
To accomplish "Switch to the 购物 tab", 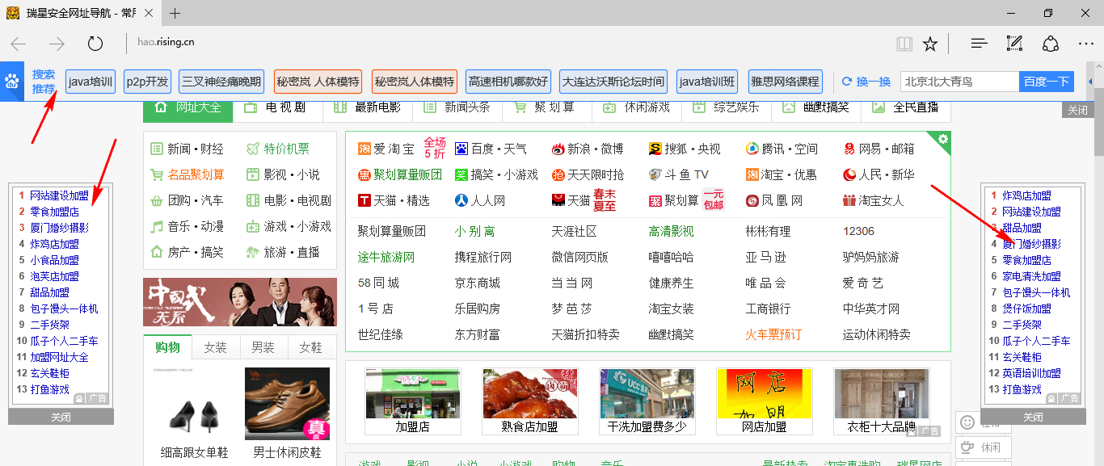I will (167, 347).
